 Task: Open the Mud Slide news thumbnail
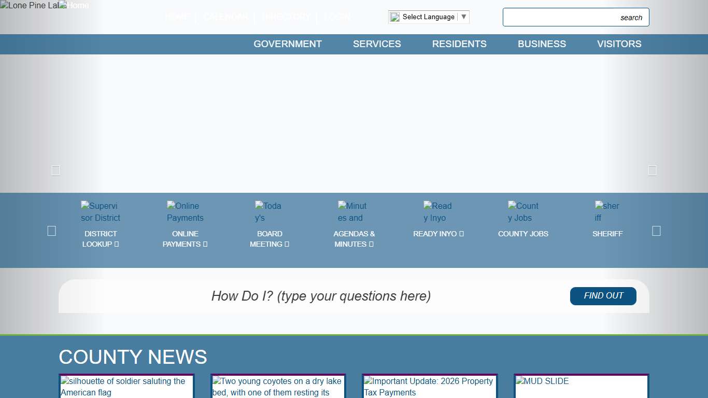[581, 386]
